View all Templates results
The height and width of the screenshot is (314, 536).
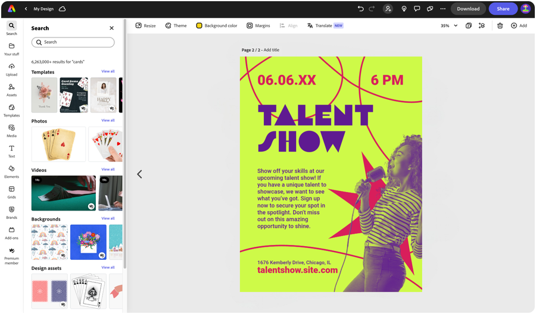coord(108,71)
